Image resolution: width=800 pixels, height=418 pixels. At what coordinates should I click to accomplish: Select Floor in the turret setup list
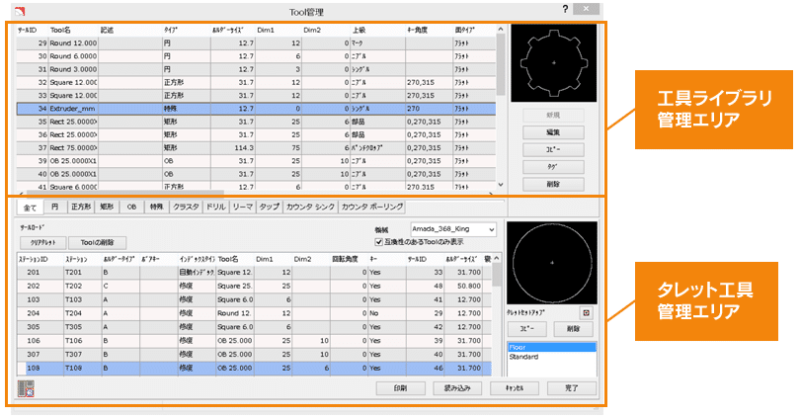tap(551, 347)
